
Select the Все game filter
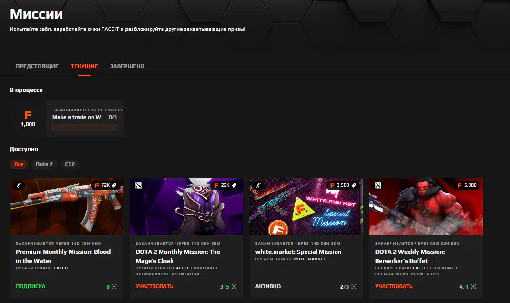tap(19, 164)
